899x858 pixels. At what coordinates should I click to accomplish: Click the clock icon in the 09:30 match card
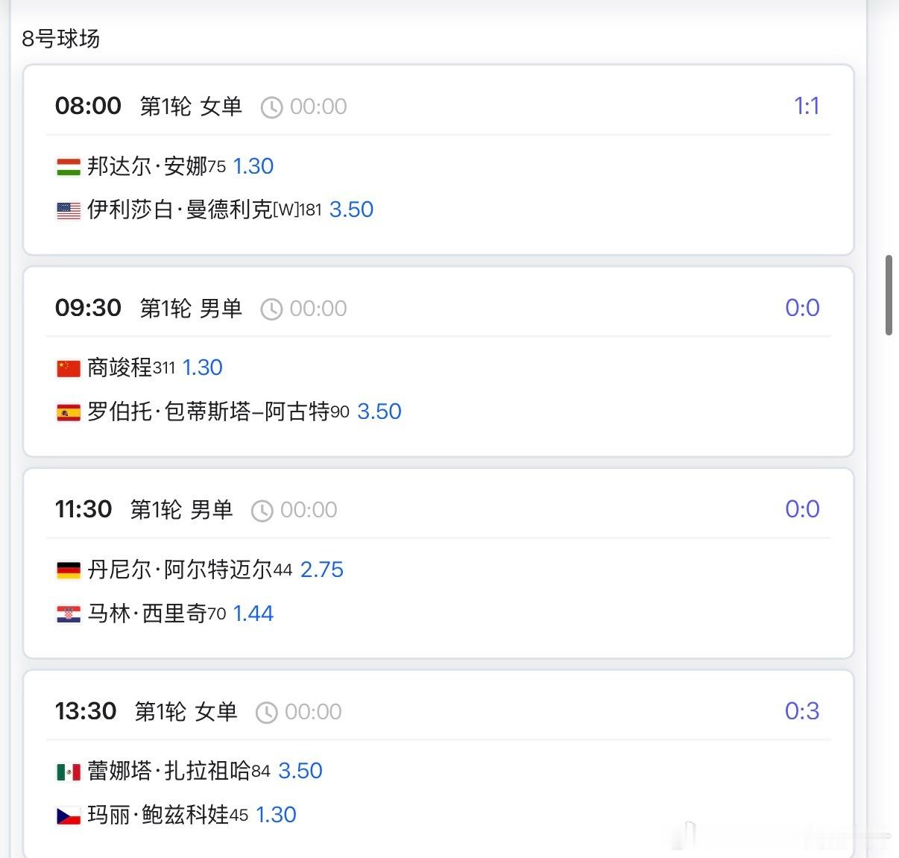click(x=271, y=308)
